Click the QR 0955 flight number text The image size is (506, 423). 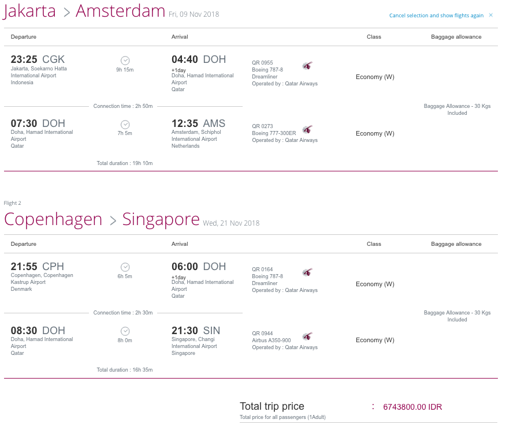(x=262, y=62)
